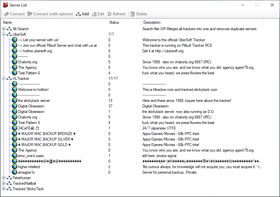Click globe icon beside 'List your server with us!'
280x197 pixels.
click(x=15, y=40)
